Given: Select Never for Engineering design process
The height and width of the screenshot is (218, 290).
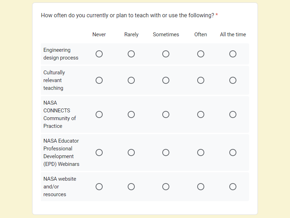Looking at the screenshot, I should 99,54.
